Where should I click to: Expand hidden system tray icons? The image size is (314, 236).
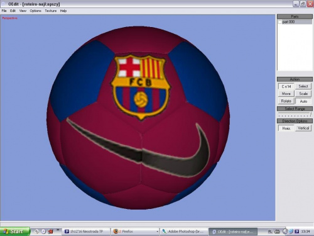(285, 232)
